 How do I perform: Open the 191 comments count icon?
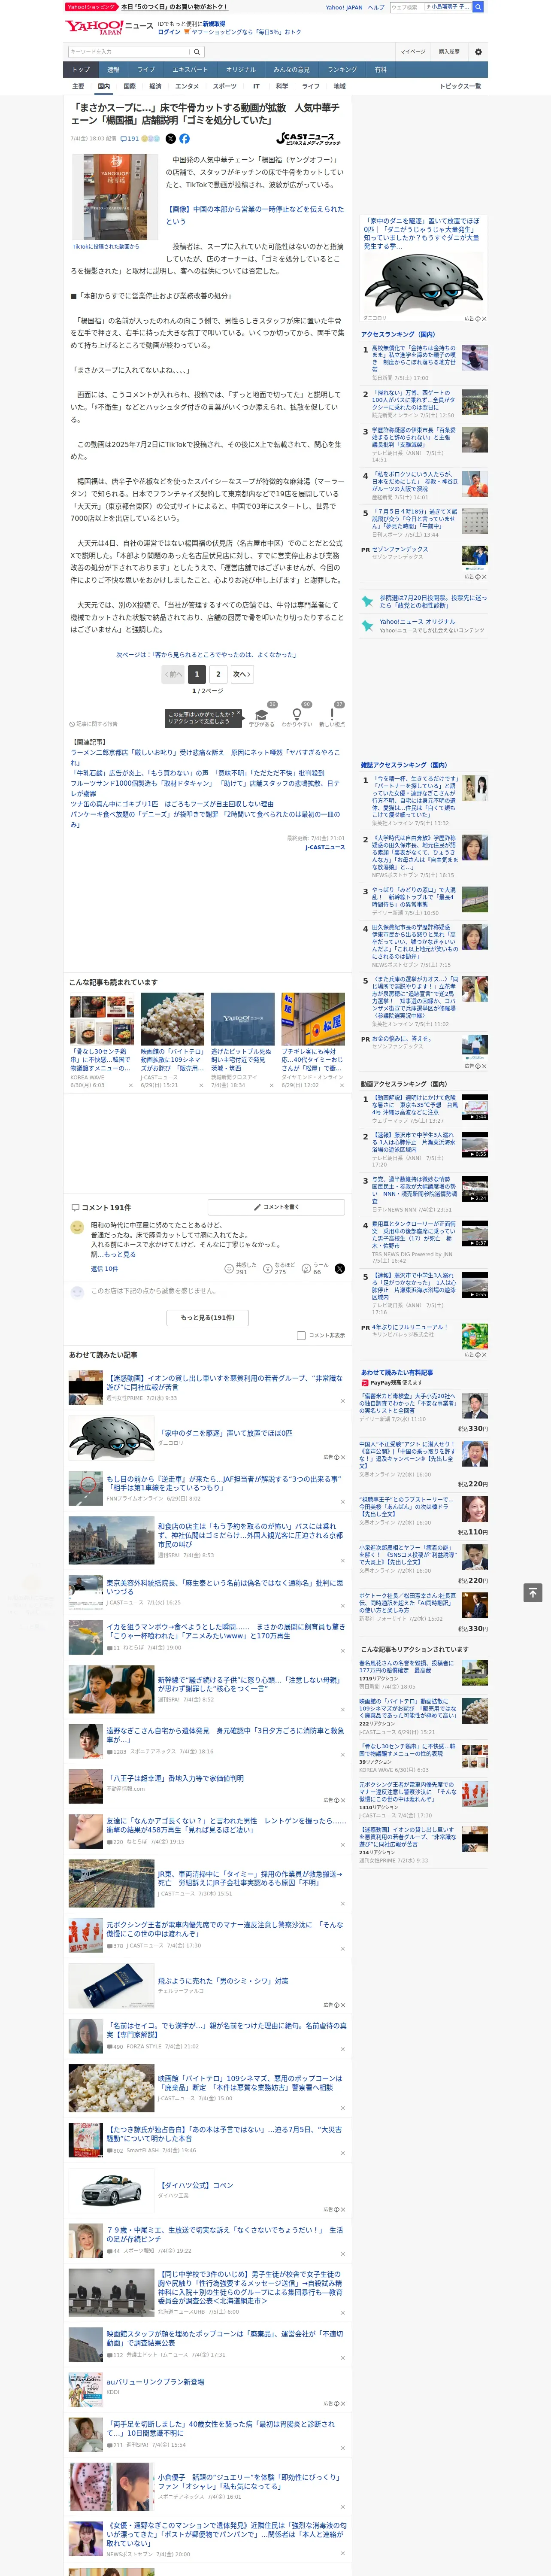point(130,139)
